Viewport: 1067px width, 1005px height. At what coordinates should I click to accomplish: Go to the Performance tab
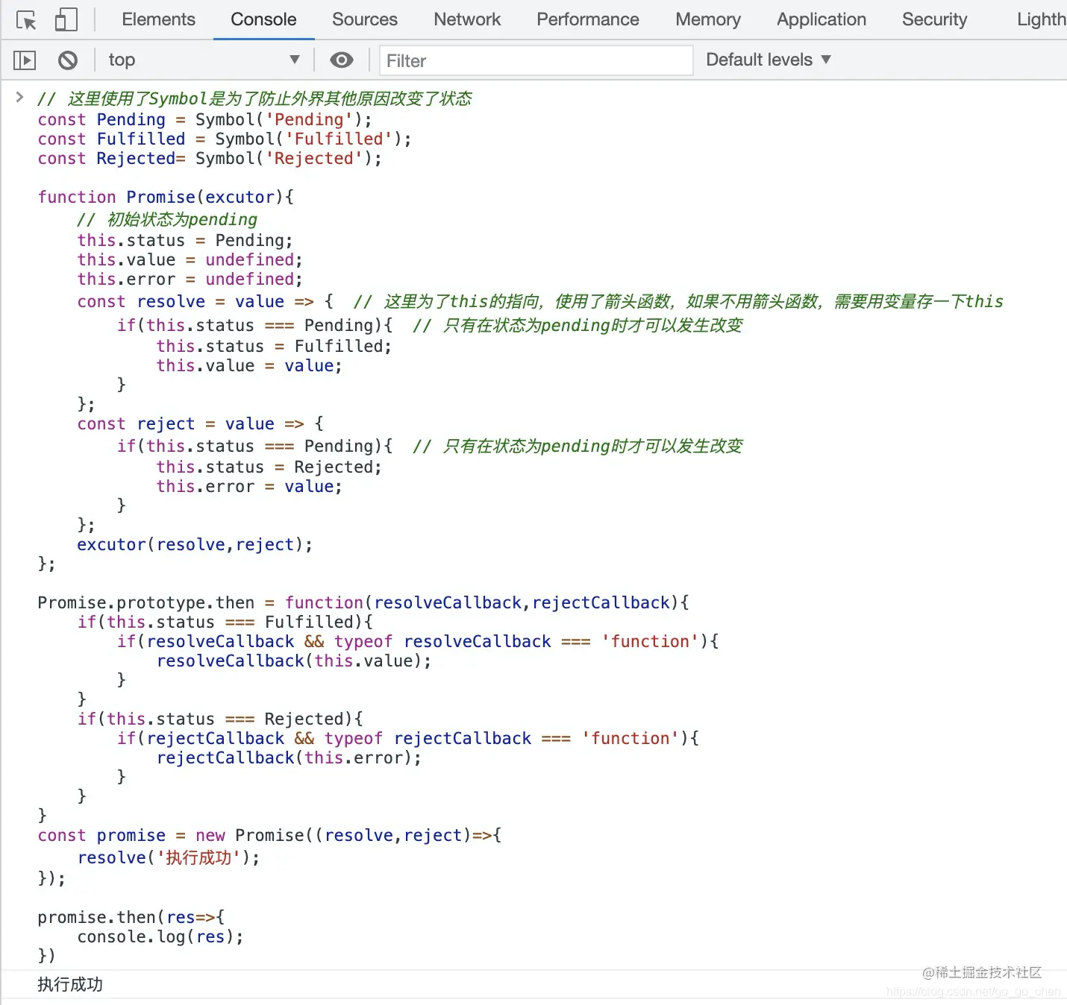point(588,19)
